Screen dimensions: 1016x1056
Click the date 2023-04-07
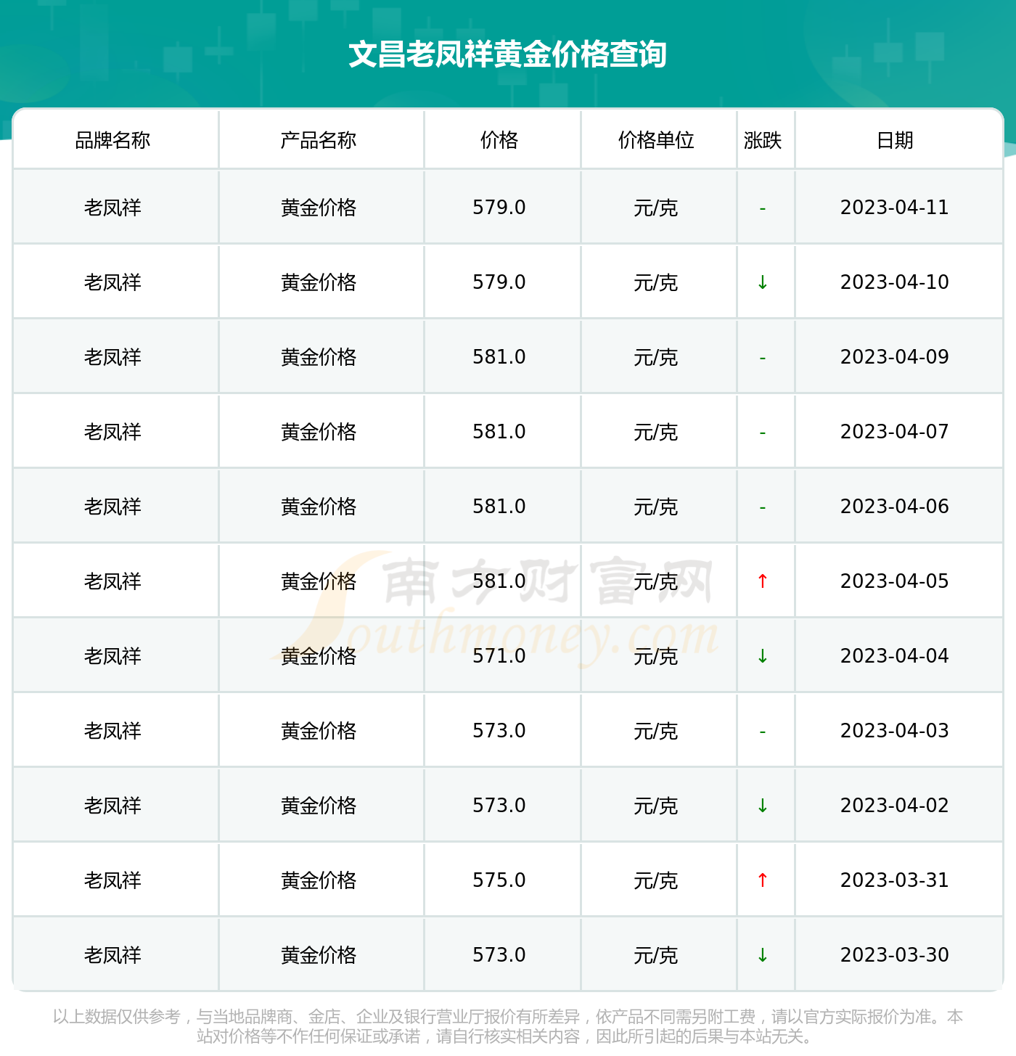pos(895,432)
